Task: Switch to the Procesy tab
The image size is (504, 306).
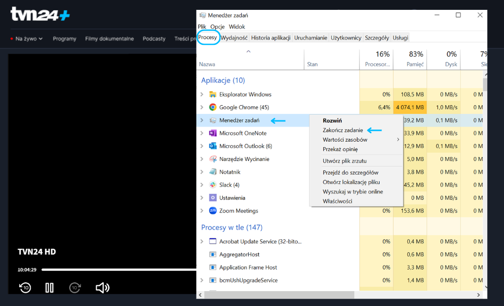Action: 208,38
